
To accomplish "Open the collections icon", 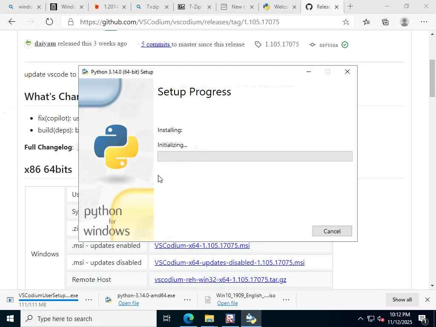I will (x=385, y=22).
